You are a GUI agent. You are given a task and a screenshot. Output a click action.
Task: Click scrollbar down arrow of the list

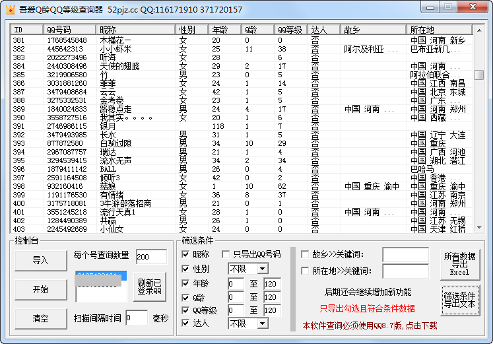[x=479, y=228]
